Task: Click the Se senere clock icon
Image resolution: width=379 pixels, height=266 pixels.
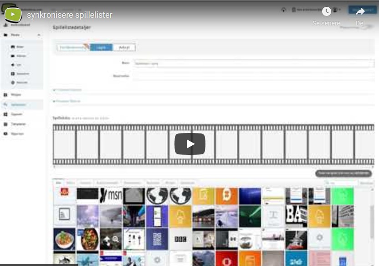Action: [x=326, y=12]
